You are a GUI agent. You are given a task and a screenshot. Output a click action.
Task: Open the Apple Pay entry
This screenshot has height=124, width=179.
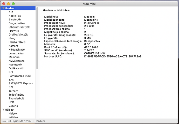click(15, 16)
